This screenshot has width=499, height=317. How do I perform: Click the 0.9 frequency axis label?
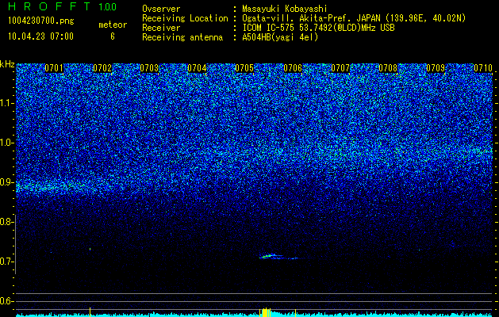tap(5, 182)
